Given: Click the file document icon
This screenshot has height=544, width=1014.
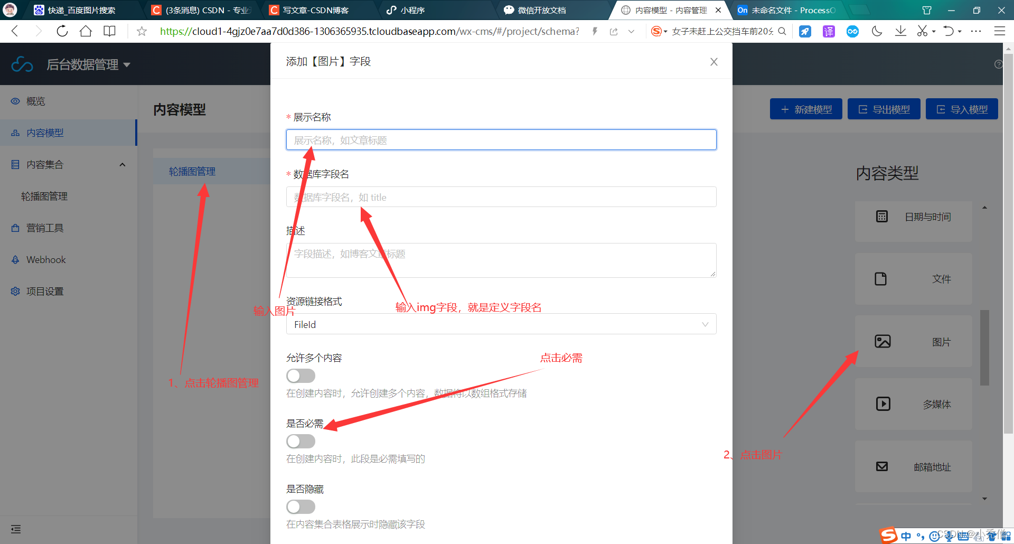Looking at the screenshot, I should pos(881,279).
